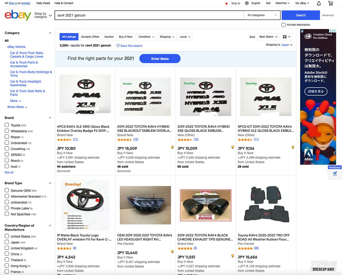
Task: Click the globe language icon
Action: tap(247, 3)
